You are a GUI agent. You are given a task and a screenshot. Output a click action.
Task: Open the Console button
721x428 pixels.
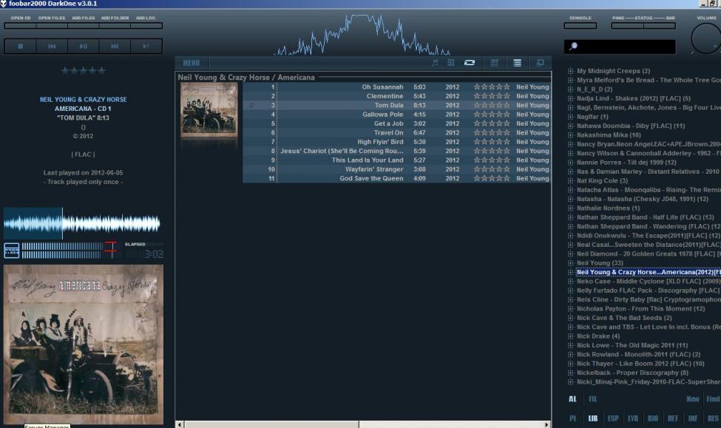click(x=580, y=26)
